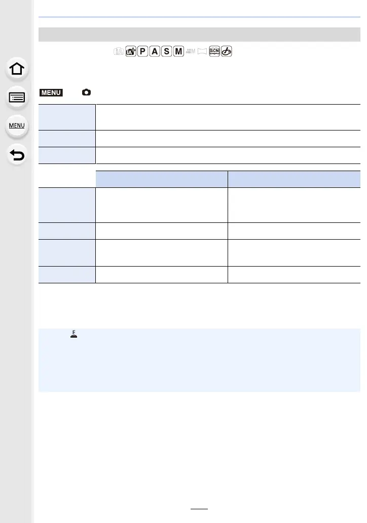Go to the home page icon
367x523 pixels.
(x=17, y=69)
